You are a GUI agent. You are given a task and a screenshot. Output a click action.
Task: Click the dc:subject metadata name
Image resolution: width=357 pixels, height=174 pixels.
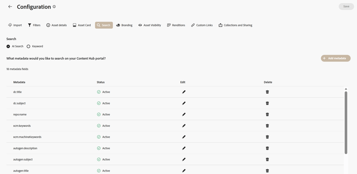point(20,103)
